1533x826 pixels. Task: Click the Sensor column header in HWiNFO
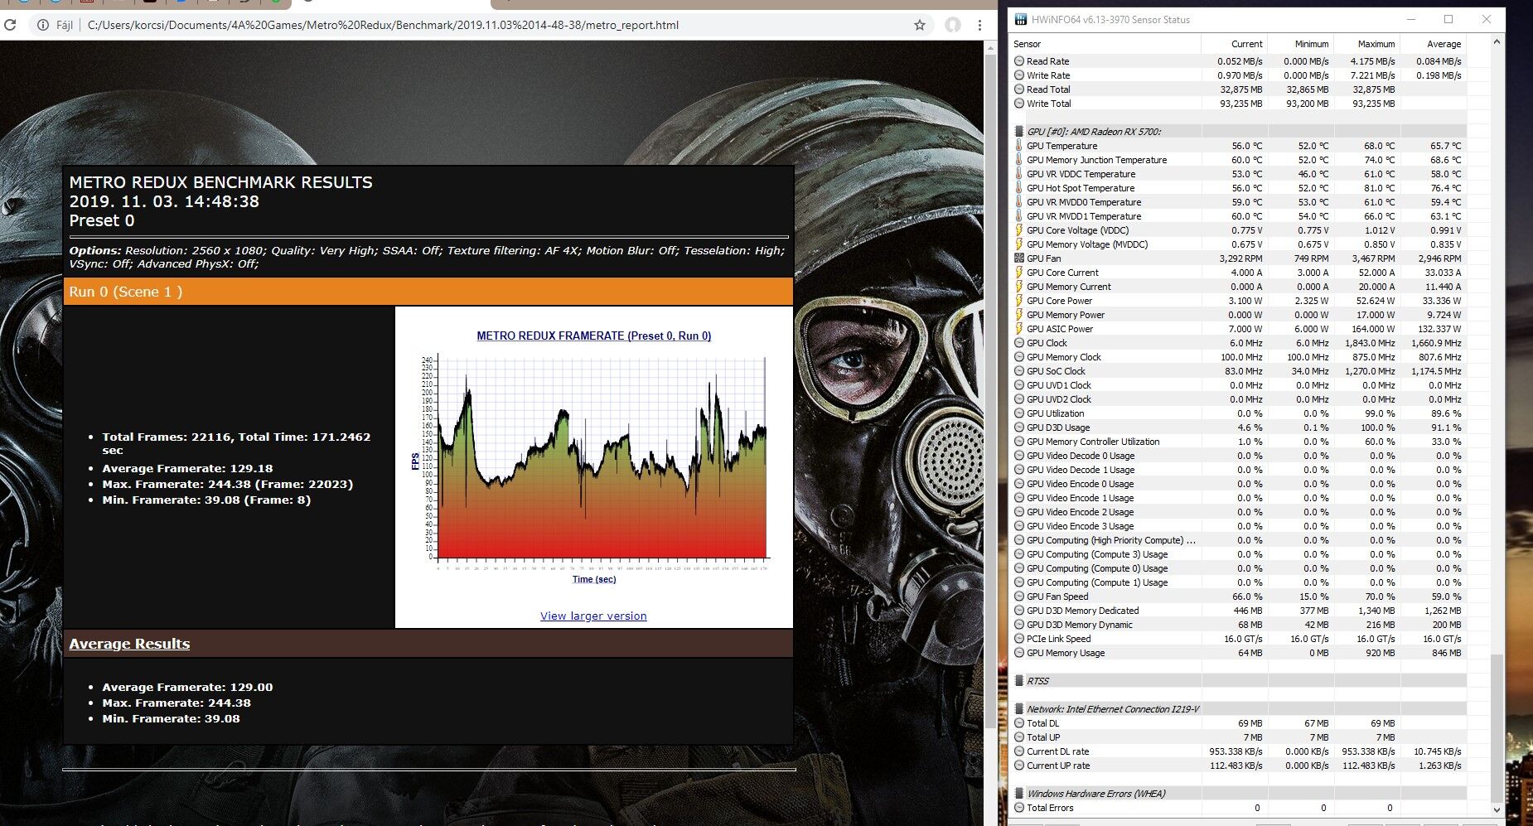click(1105, 44)
